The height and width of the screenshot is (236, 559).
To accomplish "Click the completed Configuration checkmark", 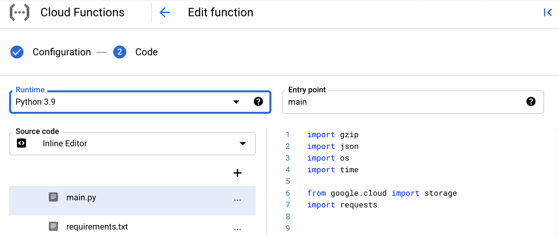I will [17, 52].
